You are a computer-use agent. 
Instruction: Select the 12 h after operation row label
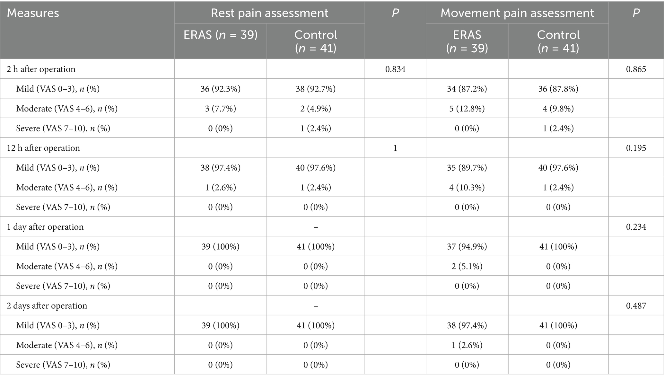[43, 148]
